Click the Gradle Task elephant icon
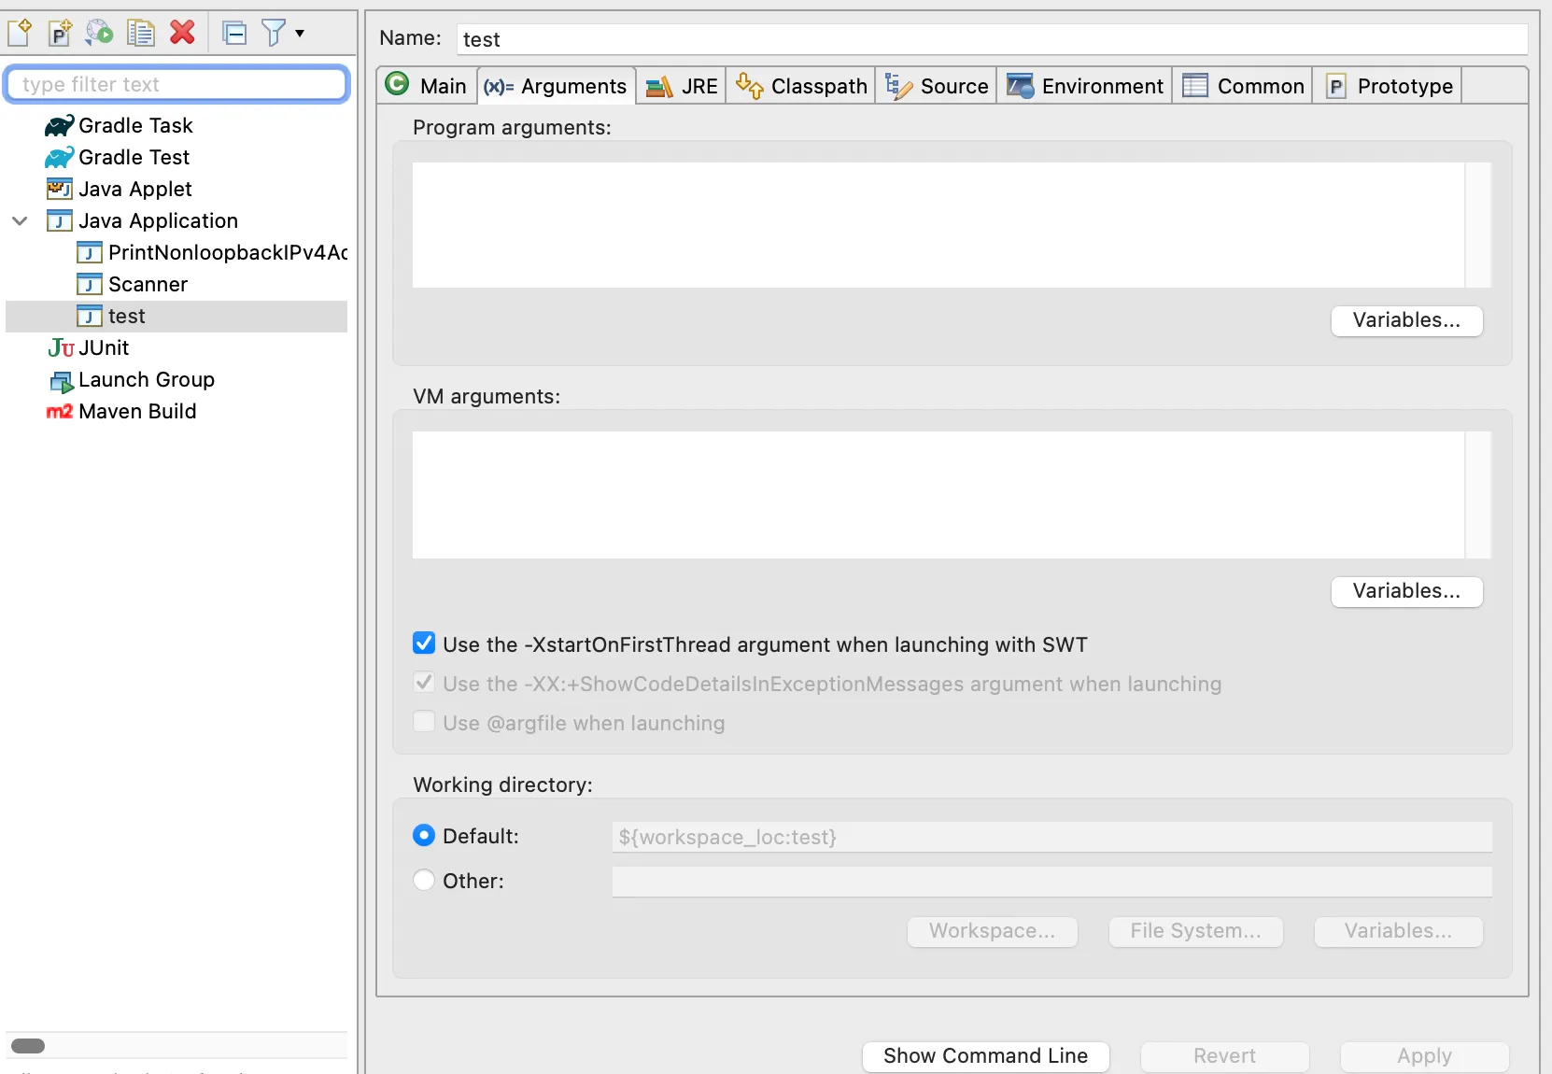The image size is (1552, 1074). (x=59, y=125)
